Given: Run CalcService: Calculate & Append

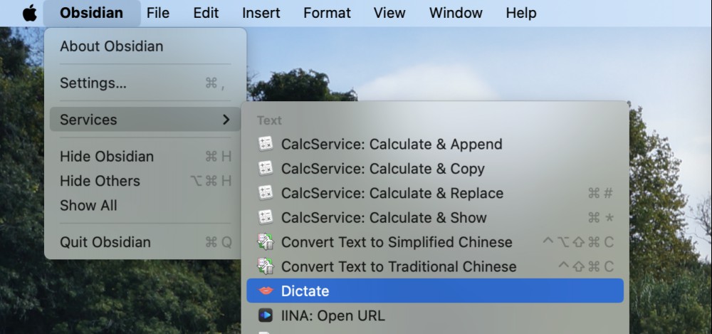Looking at the screenshot, I should coord(435,144).
